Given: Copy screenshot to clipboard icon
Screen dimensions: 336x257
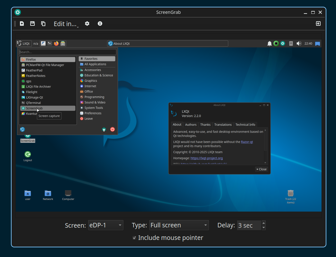Looking at the screenshot, I should point(43,24).
